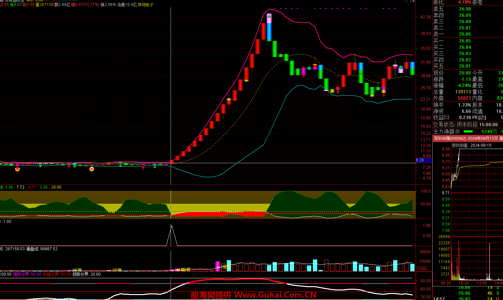Click the 深圳华强(000062) title bar

pyautogui.click(x=467, y=138)
